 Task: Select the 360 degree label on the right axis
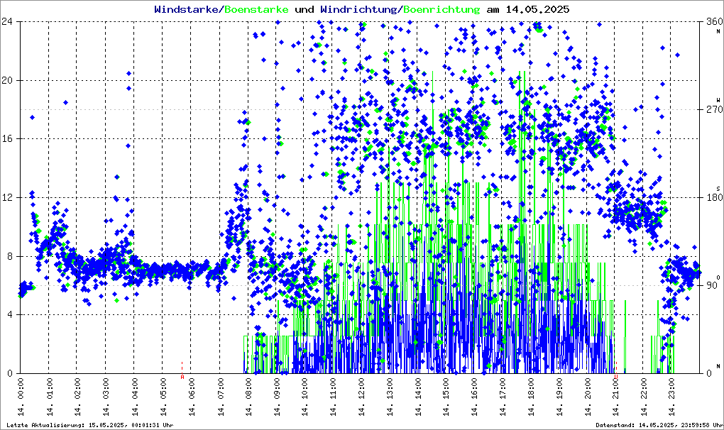coord(713,22)
